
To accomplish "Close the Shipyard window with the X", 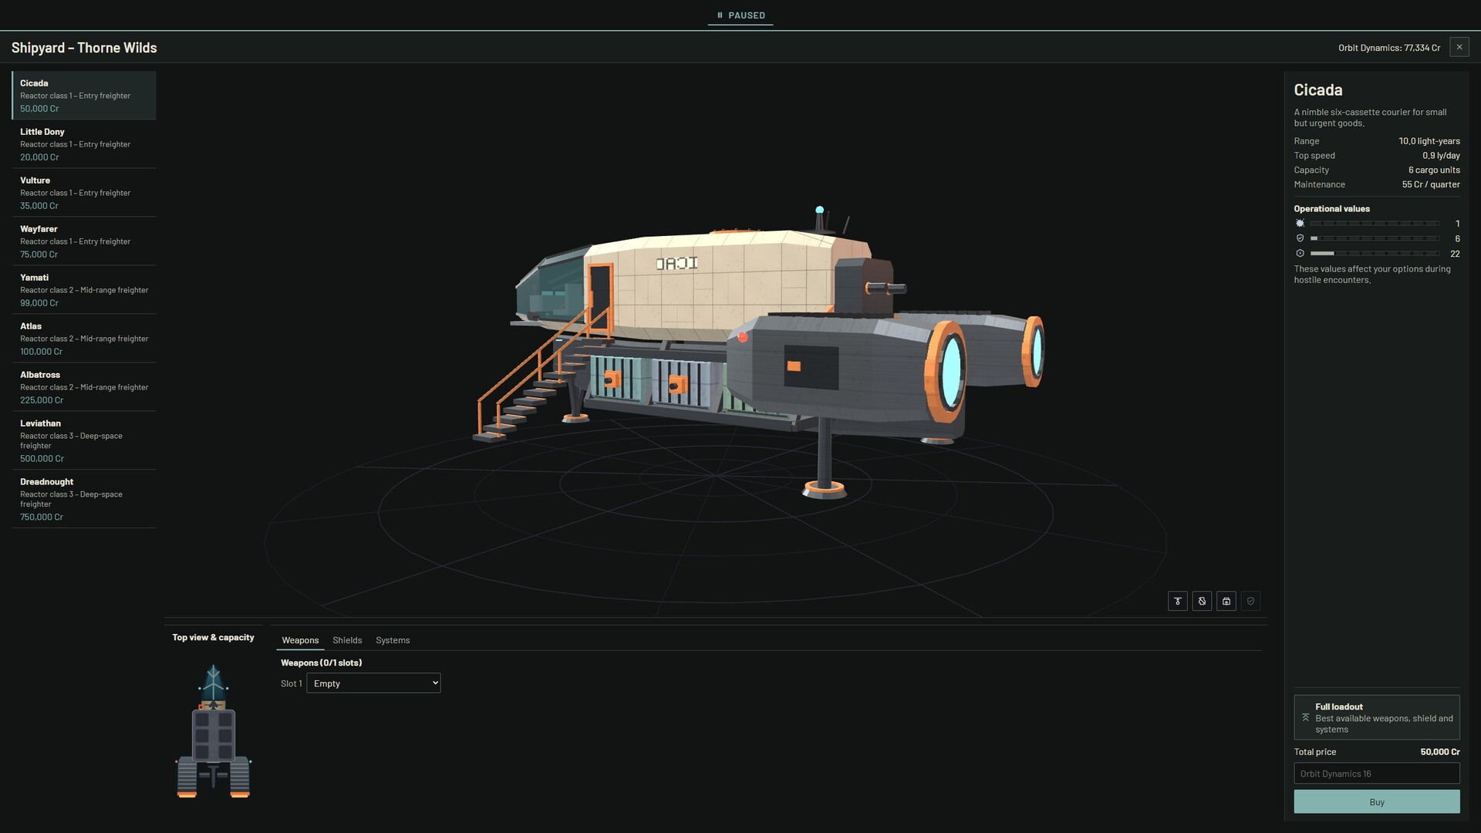I will tap(1459, 47).
